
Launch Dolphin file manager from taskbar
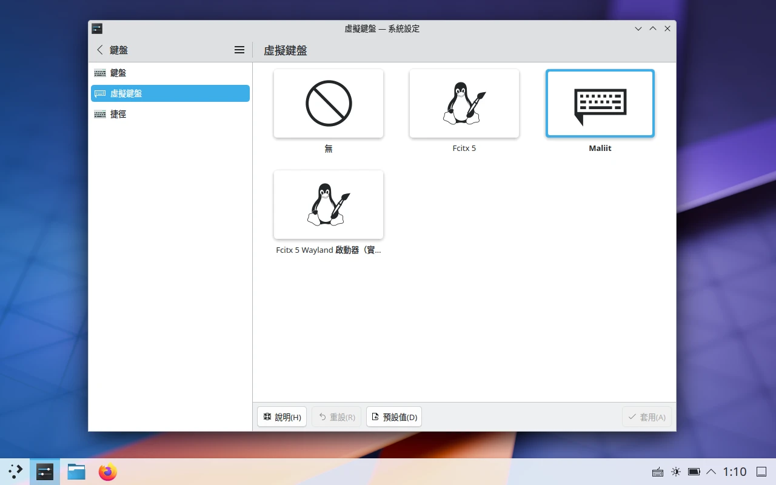(76, 472)
